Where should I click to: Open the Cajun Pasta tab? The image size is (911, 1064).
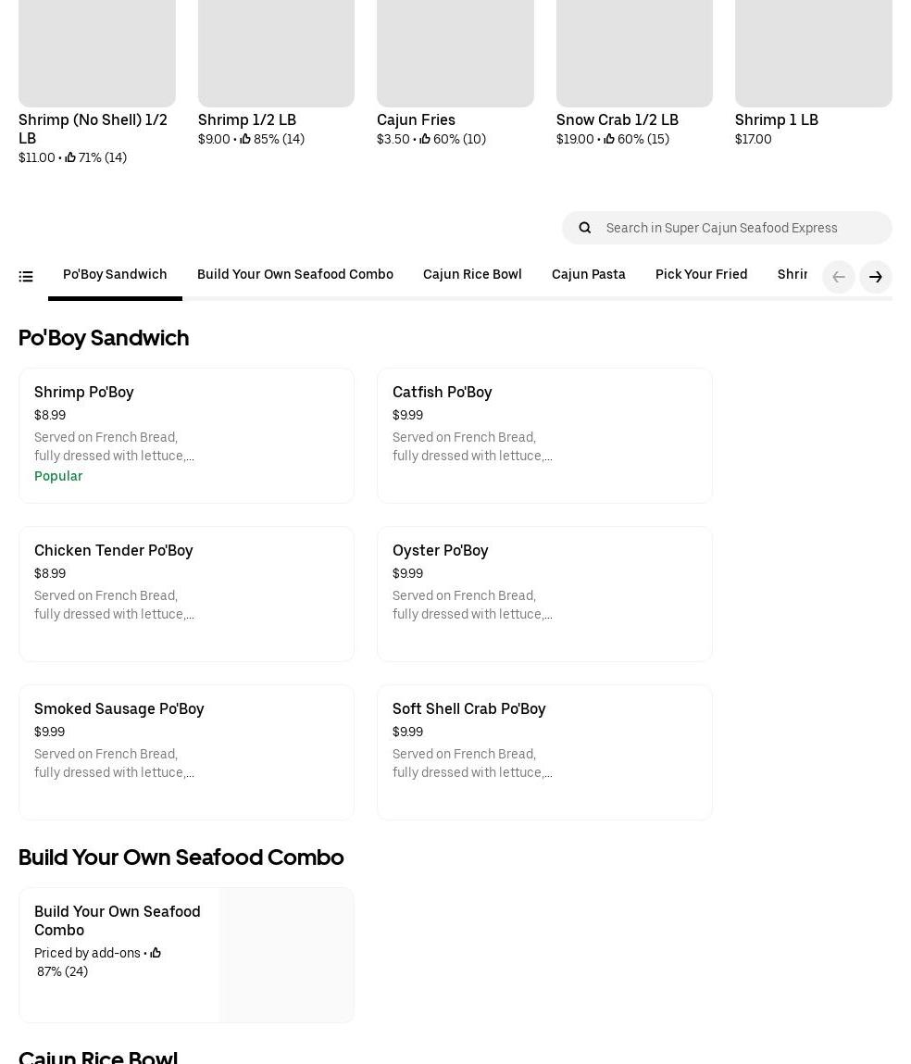(x=588, y=275)
